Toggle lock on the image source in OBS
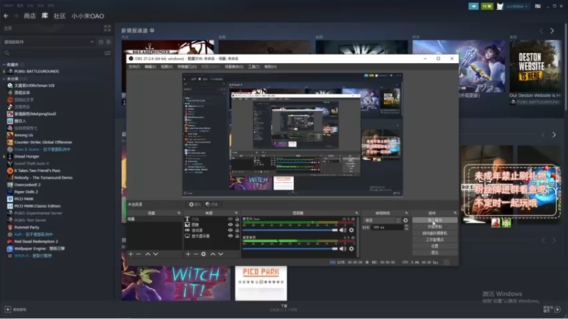This screenshot has width=568, height=319. coord(237,225)
